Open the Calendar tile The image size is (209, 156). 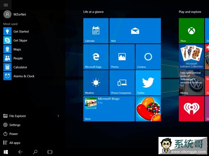[x=96, y=31]
